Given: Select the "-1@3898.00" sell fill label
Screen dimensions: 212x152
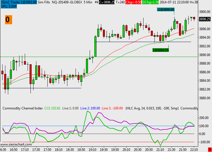Looking at the screenshot, I should pos(166,10).
